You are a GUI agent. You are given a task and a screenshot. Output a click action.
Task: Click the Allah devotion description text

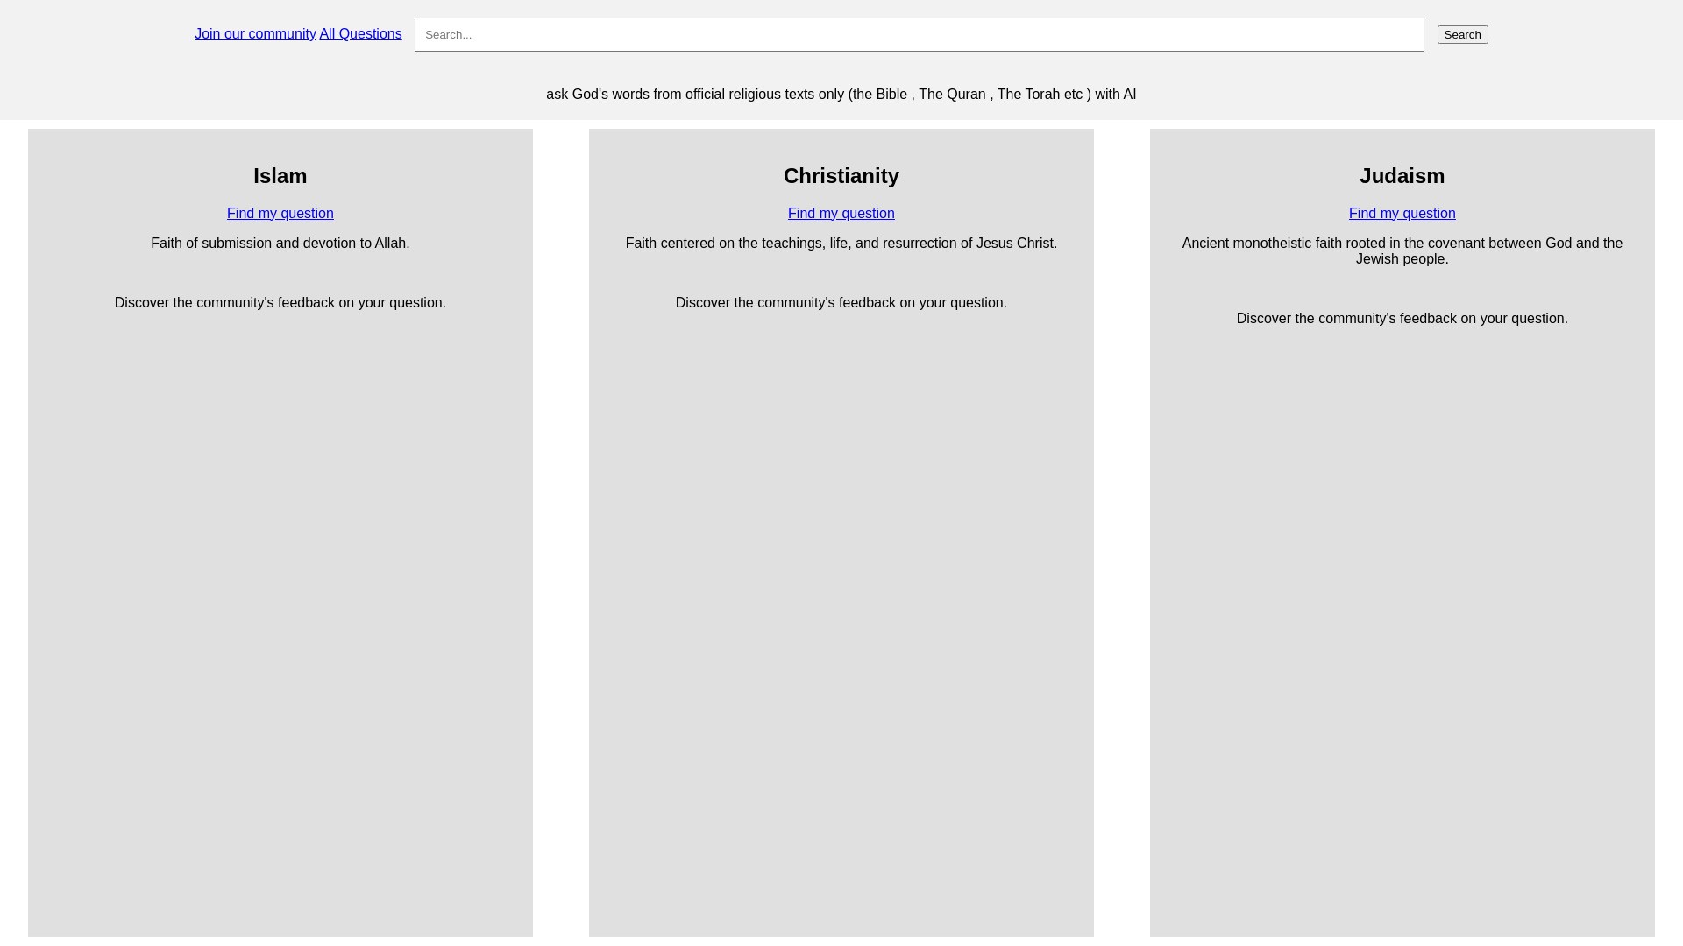280,244
